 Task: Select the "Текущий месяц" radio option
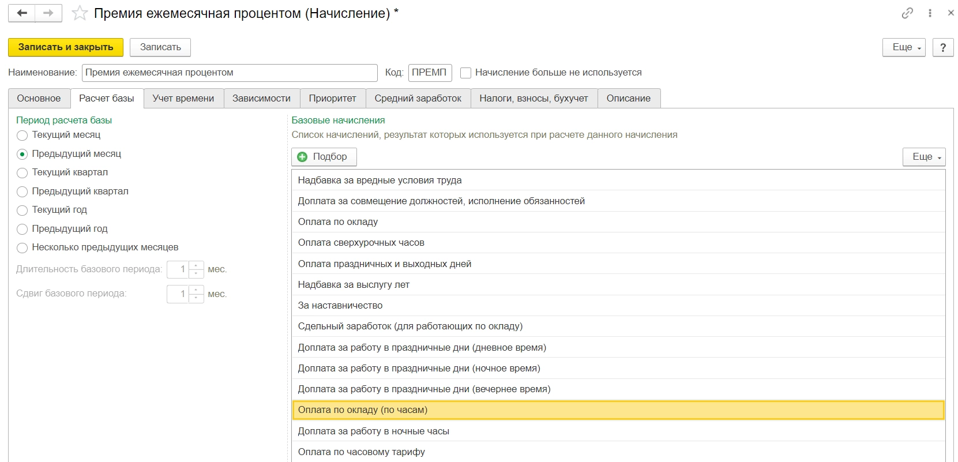tap(22, 136)
